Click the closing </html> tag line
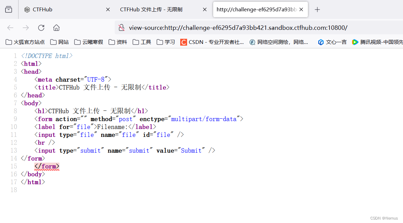The image size is (403, 223). click(33, 182)
